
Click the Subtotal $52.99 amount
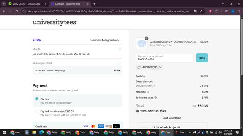204,76
